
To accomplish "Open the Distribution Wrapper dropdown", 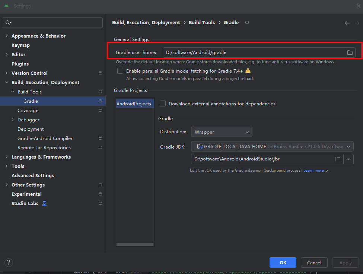I will click(x=222, y=132).
